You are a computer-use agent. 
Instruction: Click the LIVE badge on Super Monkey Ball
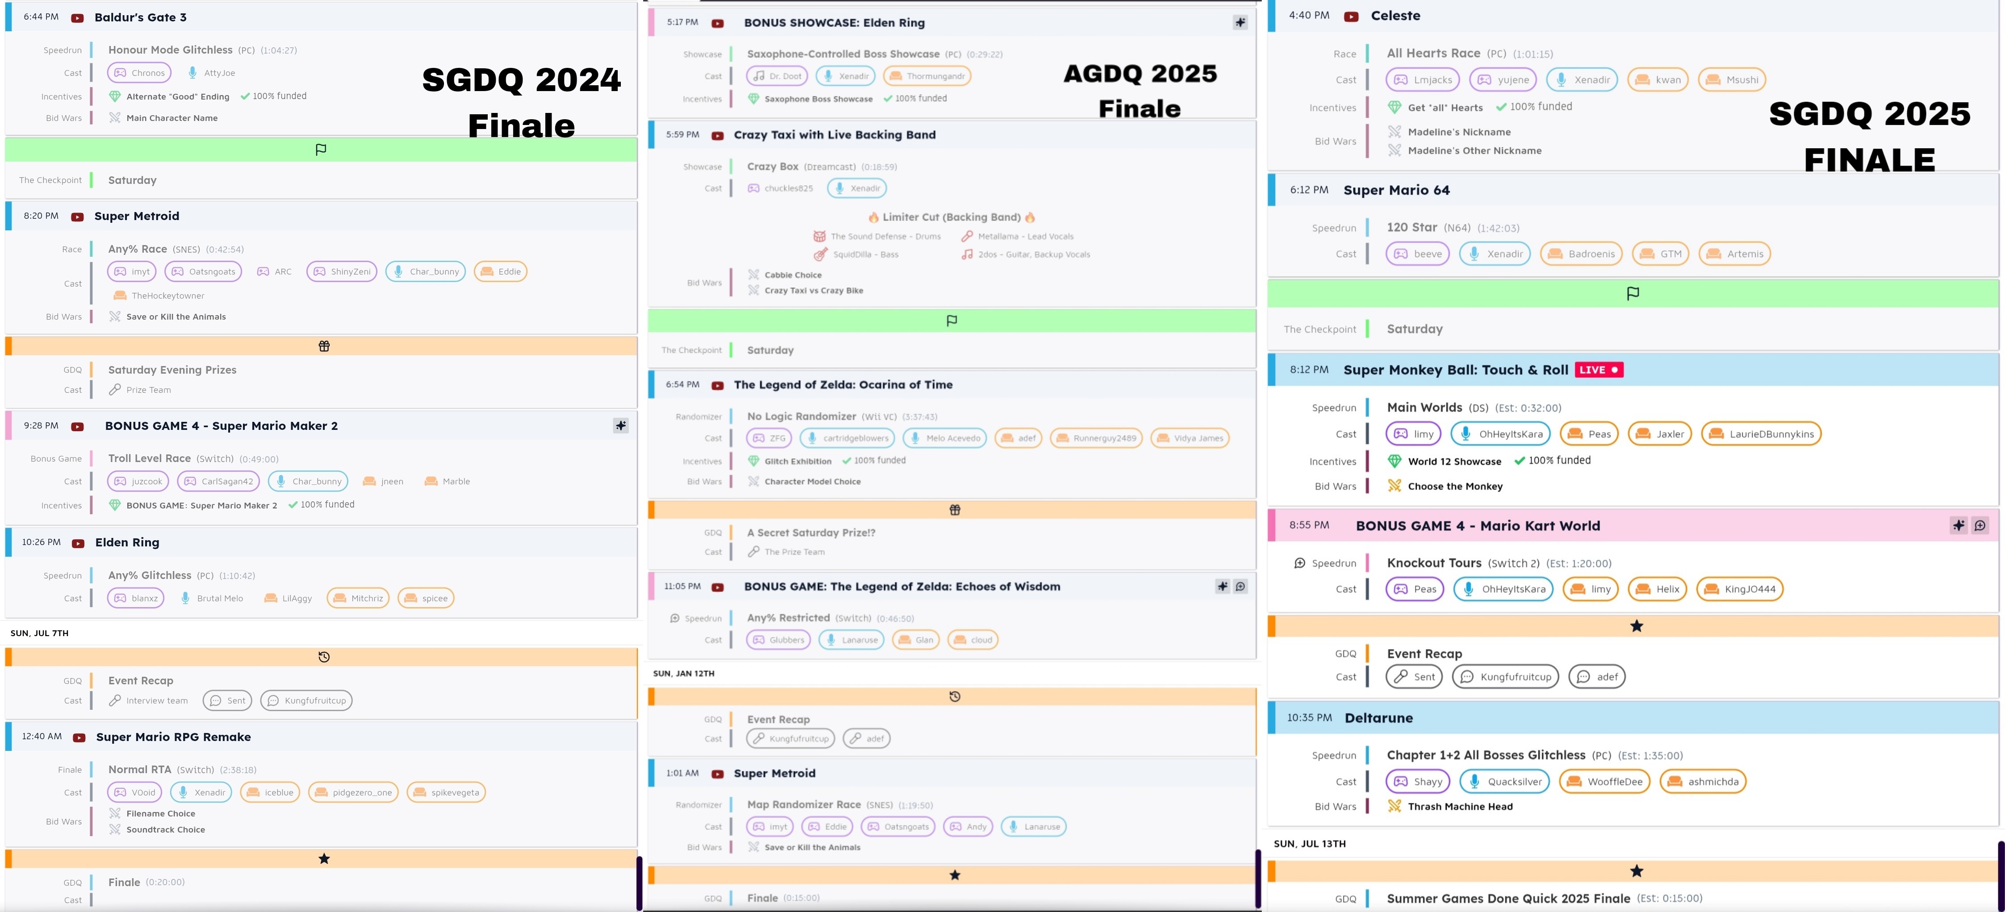coord(1599,371)
